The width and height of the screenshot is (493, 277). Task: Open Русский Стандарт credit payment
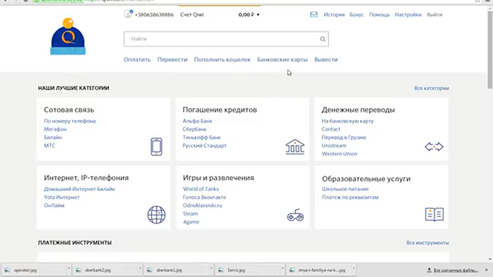click(204, 146)
